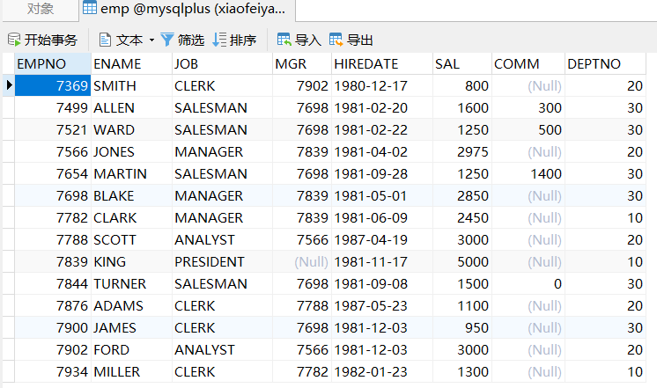
Task: Click EMPNO cell 7499
Action: click(53, 107)
